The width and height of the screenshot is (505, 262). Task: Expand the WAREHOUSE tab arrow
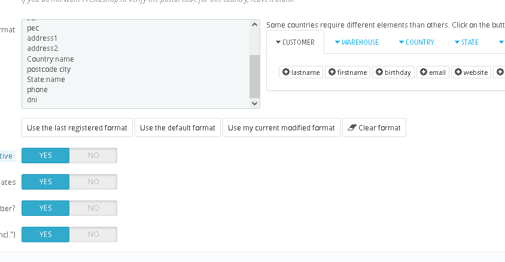click(x=337, y=42)
